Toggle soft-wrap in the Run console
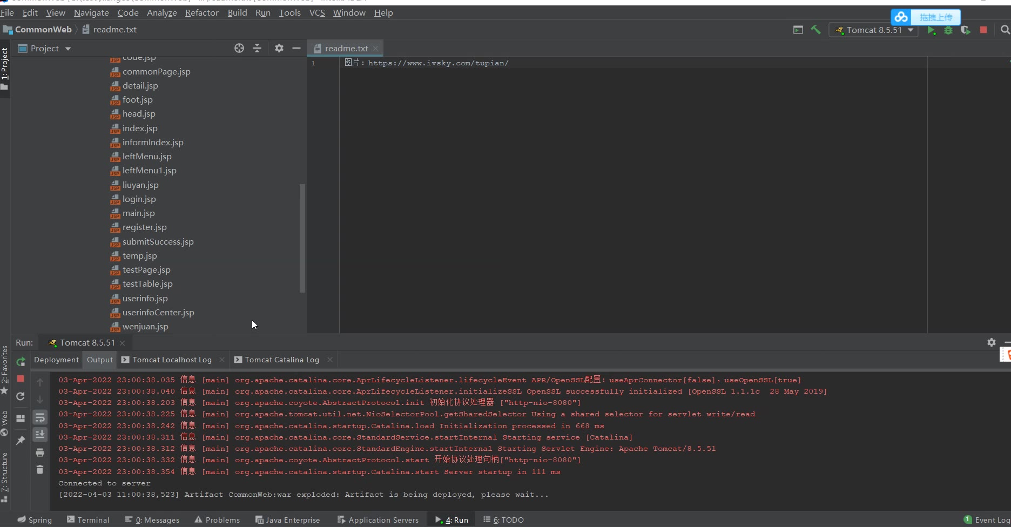Viewport: 1011px width, 527px height. point(40,417)
